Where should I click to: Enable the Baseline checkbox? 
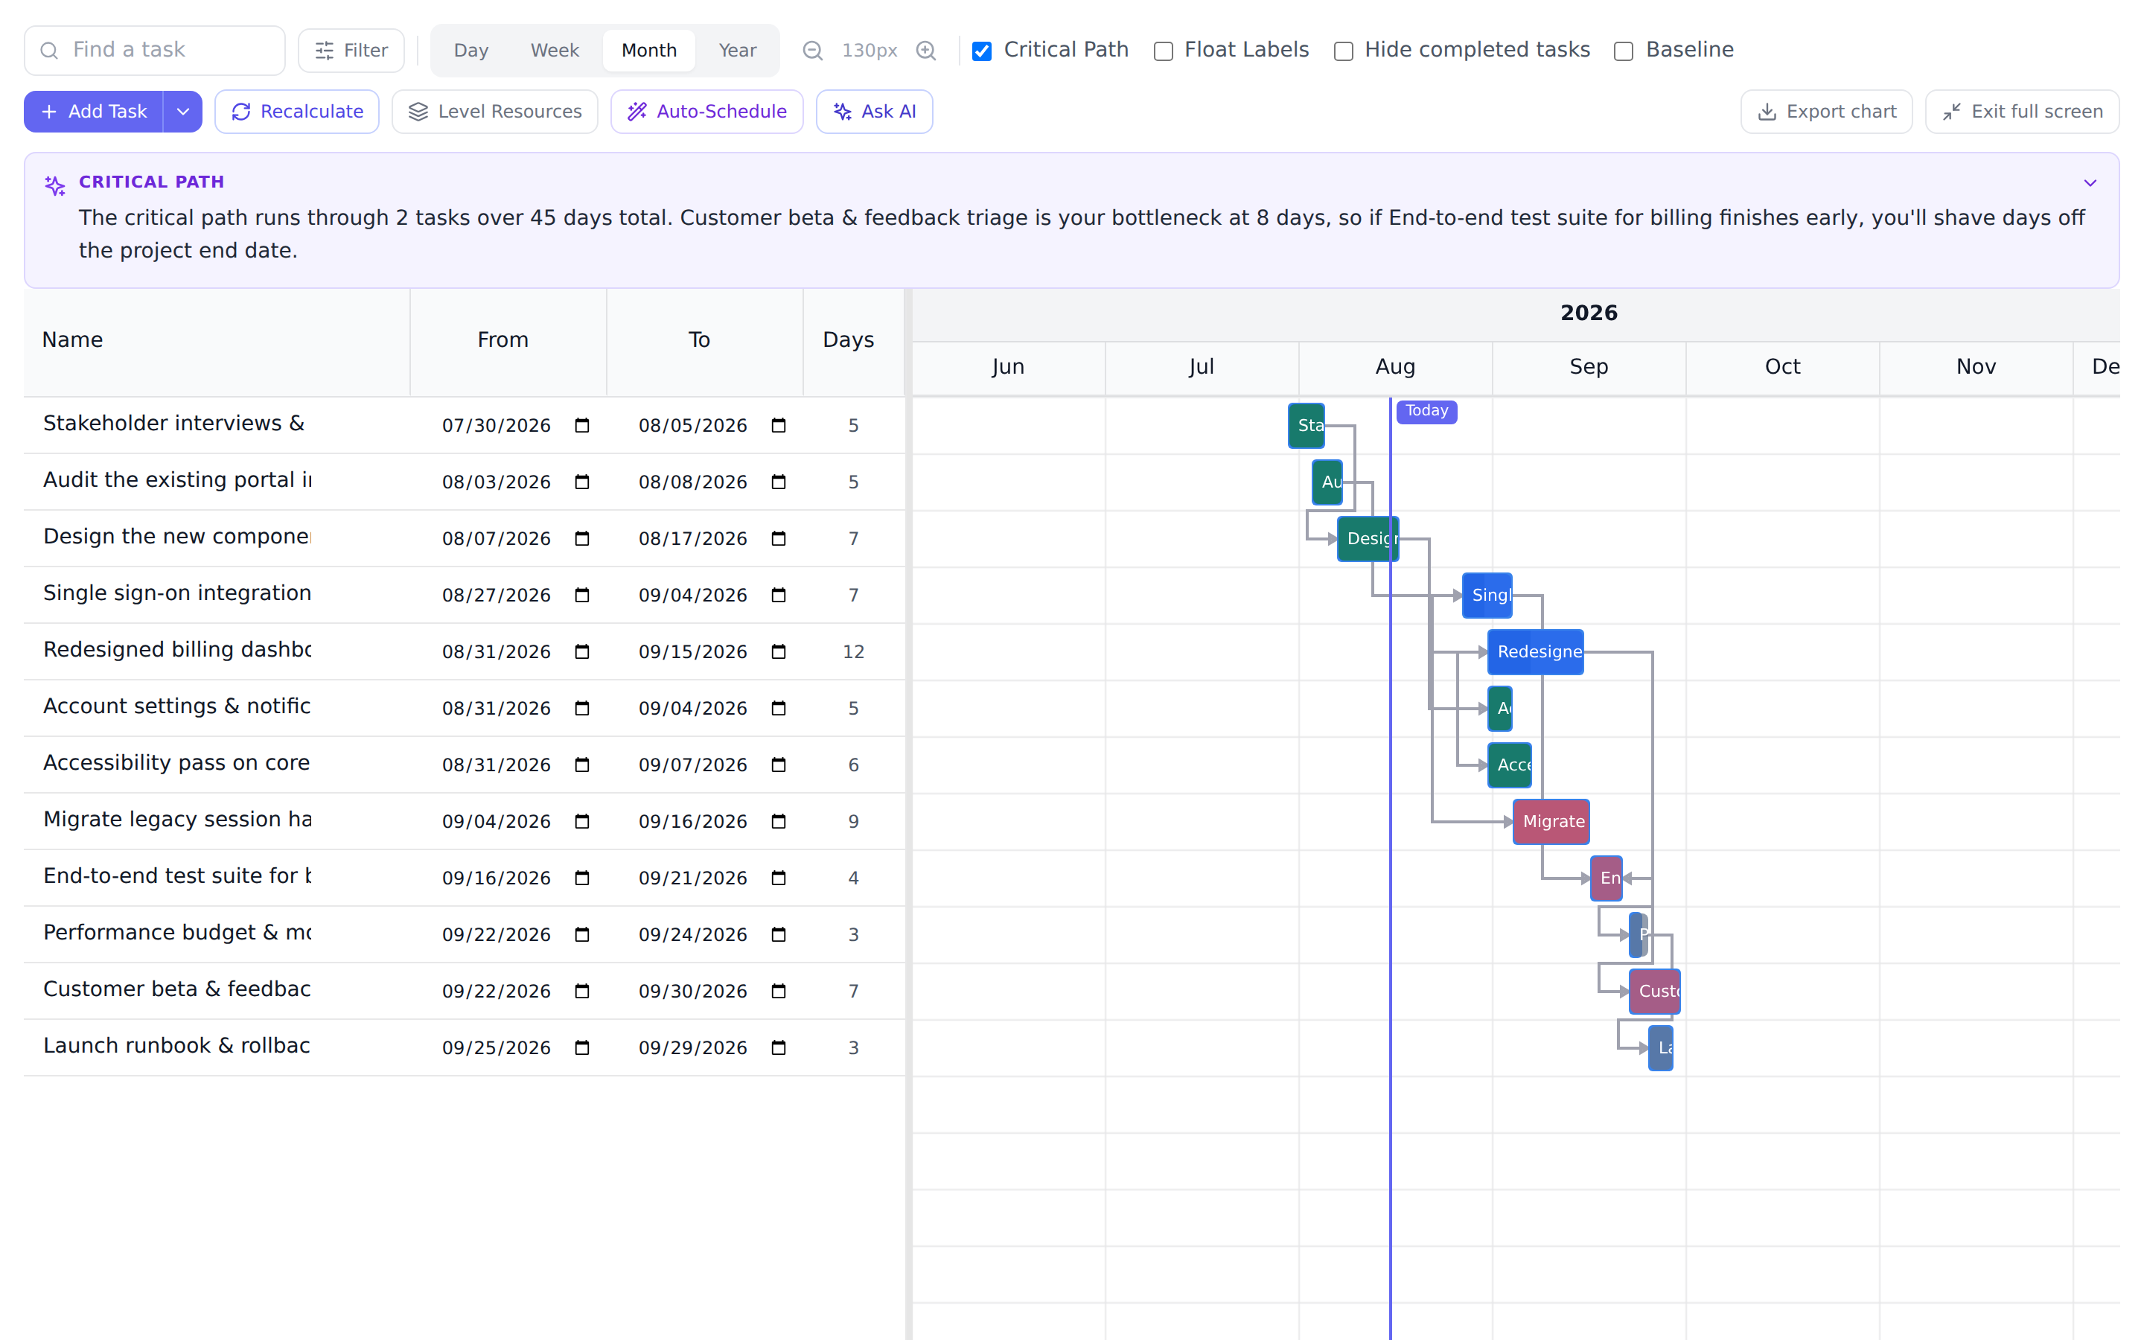pyautogui.click(x=1623, y=51)
